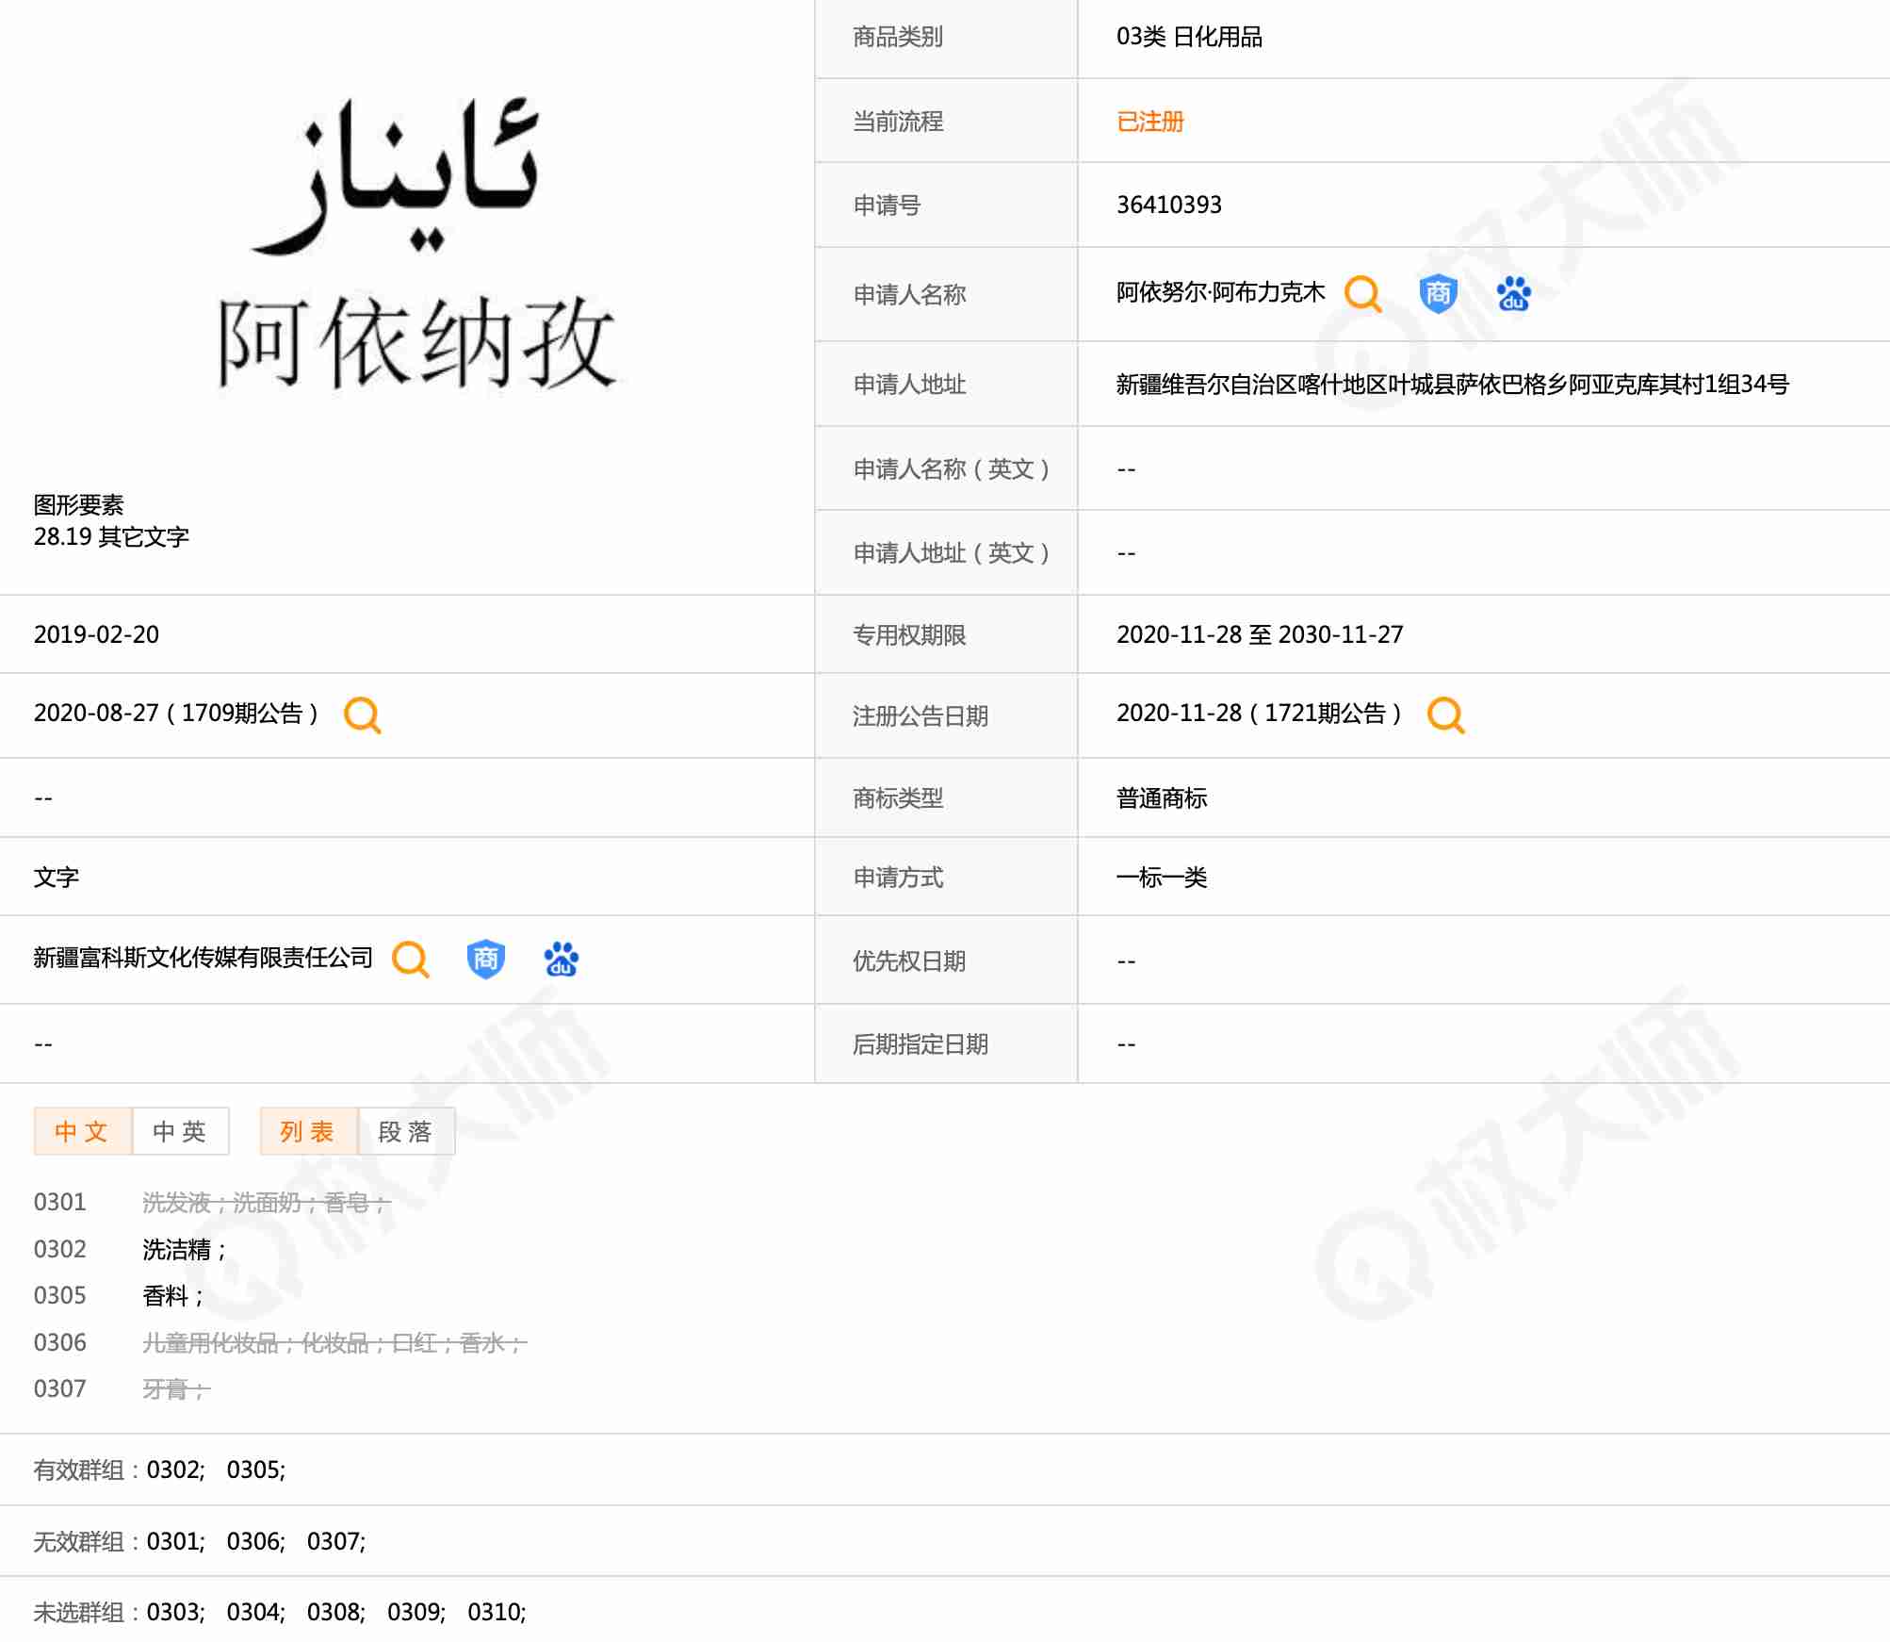The height and width of the screenshot is (1642, 1890).
Task: Click 2020-08-27 (1709期公告) announcement text
Action: tap(175, 714)
